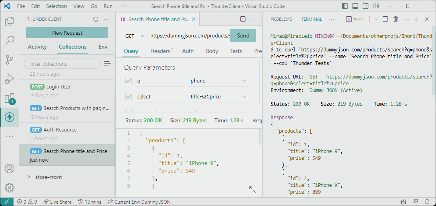The width and height of the screenshot is (436, 206).
Task: Focus the filter collections input
Action: [x=62, y=64]
